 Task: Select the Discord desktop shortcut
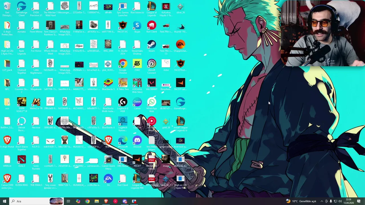pos(137,142)
